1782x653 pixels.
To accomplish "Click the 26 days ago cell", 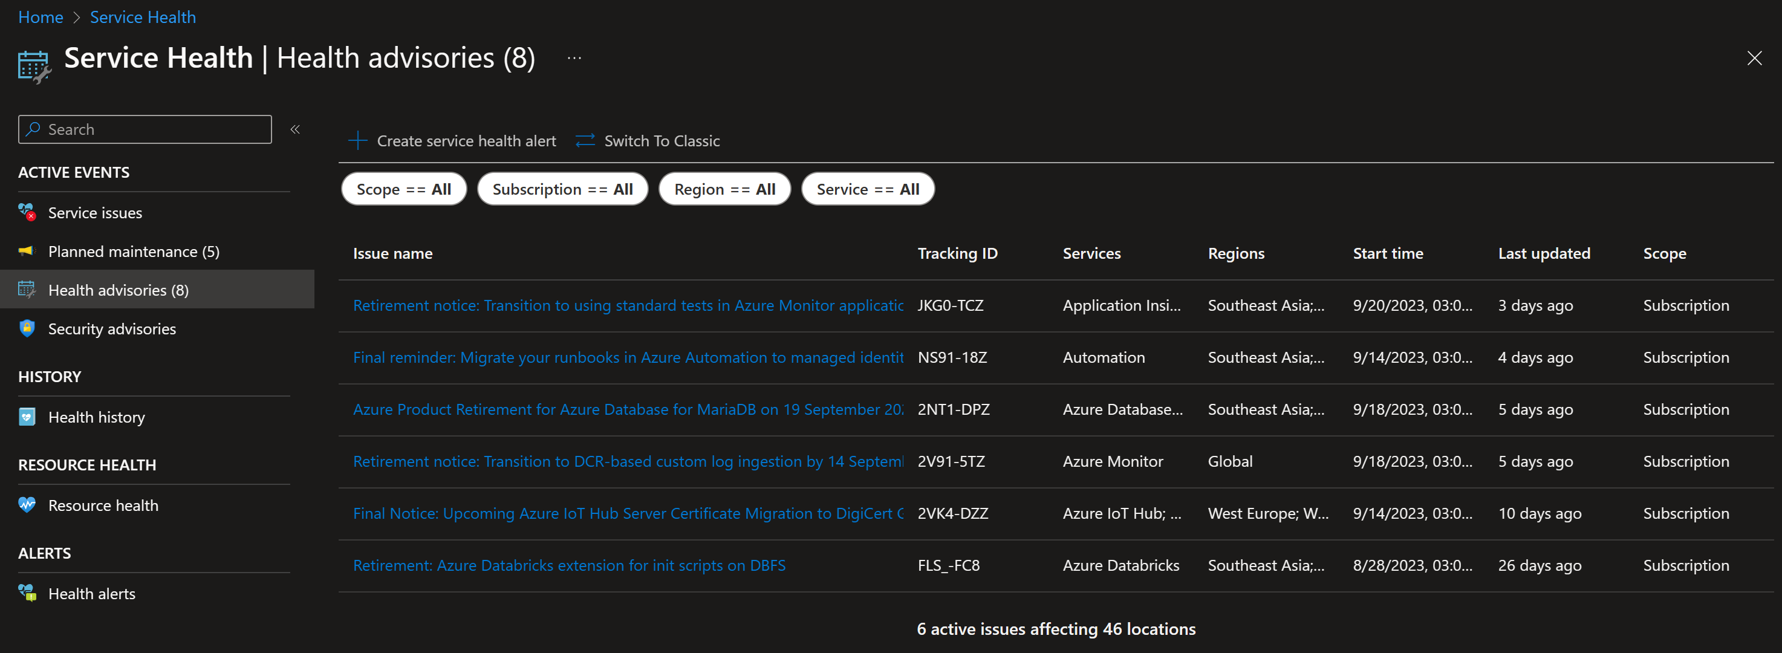I will (x=1539, y=565).
